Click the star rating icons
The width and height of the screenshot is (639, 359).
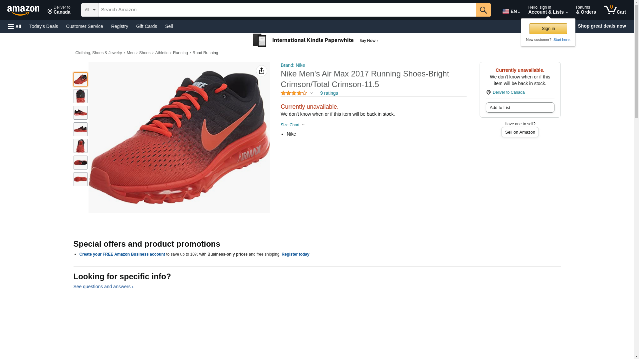coord(294,93)
